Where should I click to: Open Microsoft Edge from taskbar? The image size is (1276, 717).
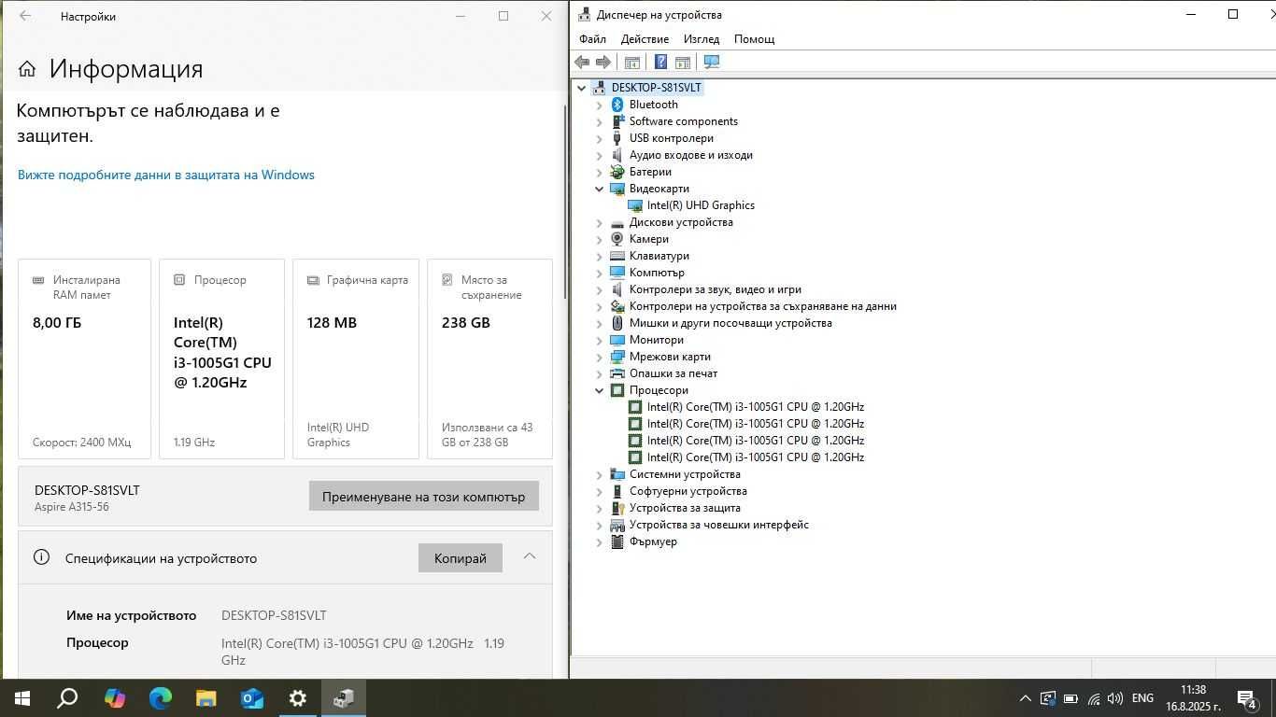(160, 698)
